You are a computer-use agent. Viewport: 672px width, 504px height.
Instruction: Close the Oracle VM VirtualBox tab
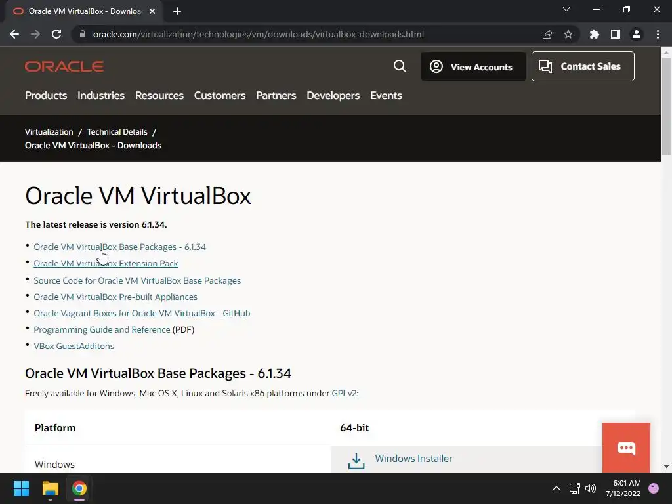(152, 12)
